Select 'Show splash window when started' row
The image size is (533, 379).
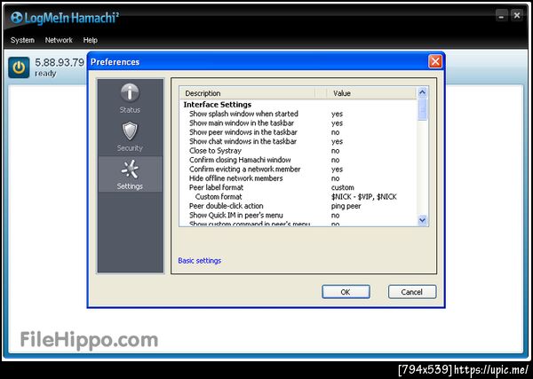[x=298, y=114]
